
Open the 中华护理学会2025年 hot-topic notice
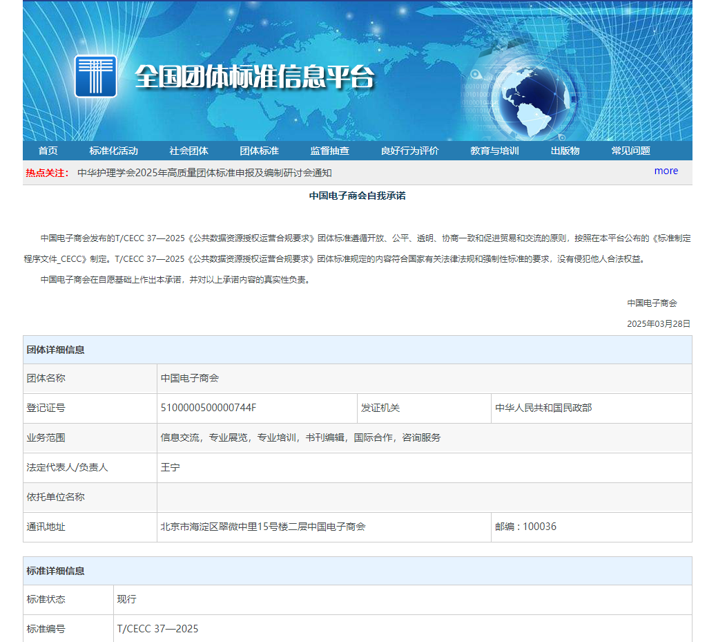point(204,173)
